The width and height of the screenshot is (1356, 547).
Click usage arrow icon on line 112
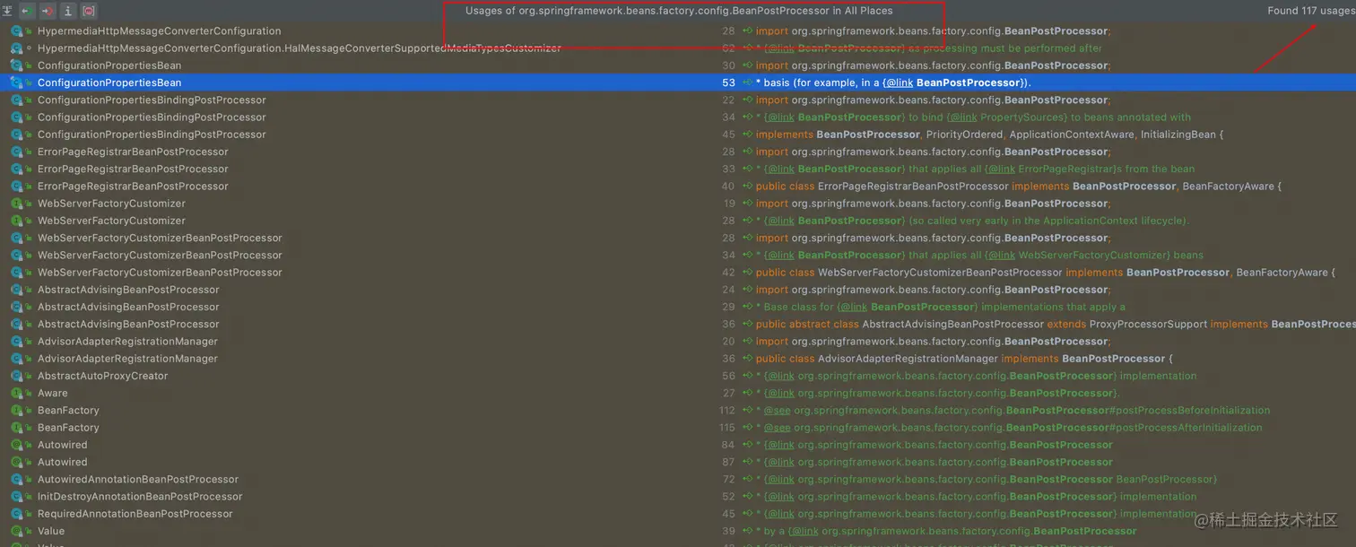click(x=747, y=411)
